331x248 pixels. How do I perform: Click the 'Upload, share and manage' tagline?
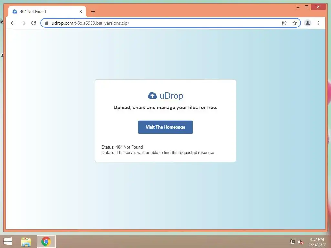click(165, 108)
